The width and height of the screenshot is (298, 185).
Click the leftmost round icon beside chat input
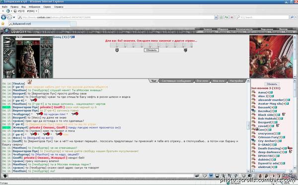coord(5,176)
